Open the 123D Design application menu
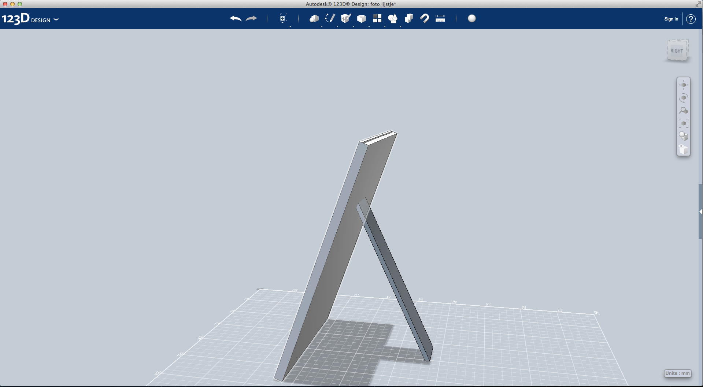 [x=30, y=19]
